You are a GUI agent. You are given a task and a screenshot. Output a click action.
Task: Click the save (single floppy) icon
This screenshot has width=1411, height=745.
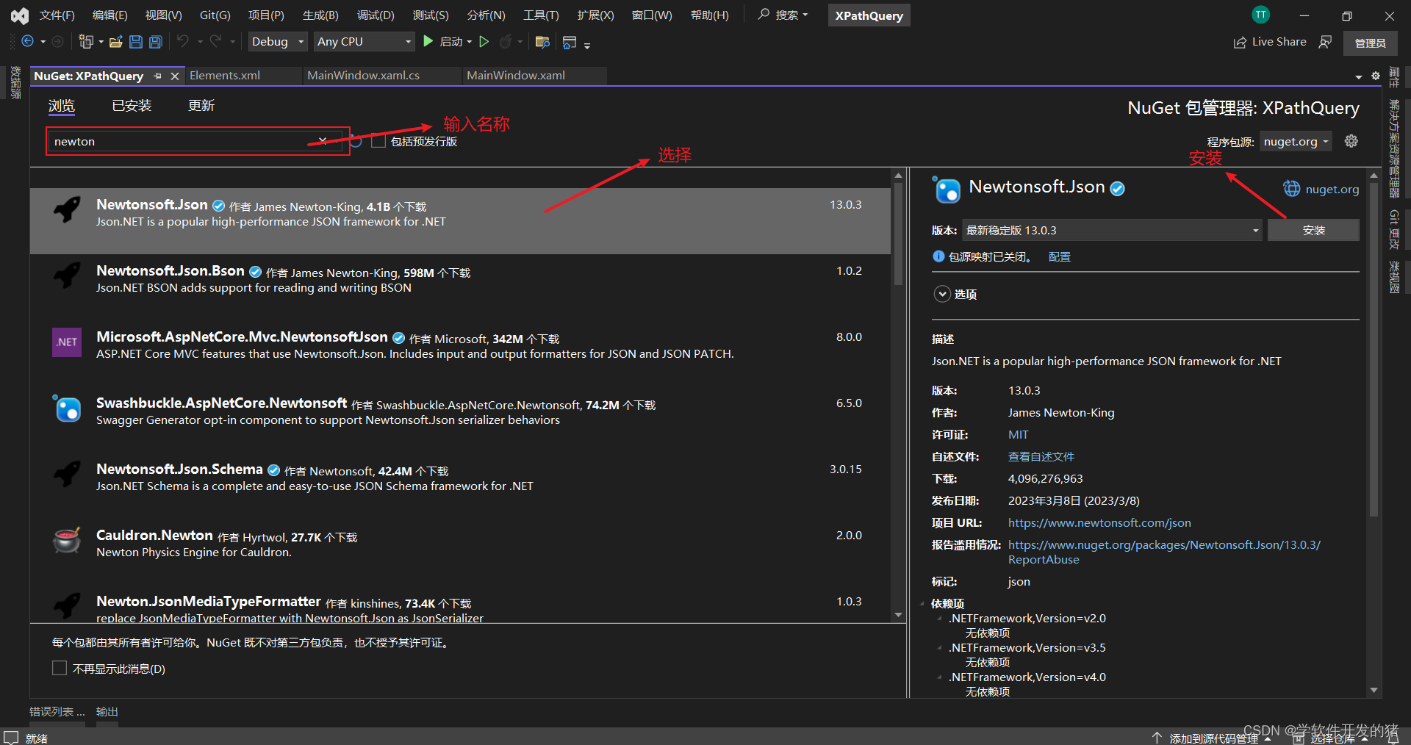[x=135, y=42]
